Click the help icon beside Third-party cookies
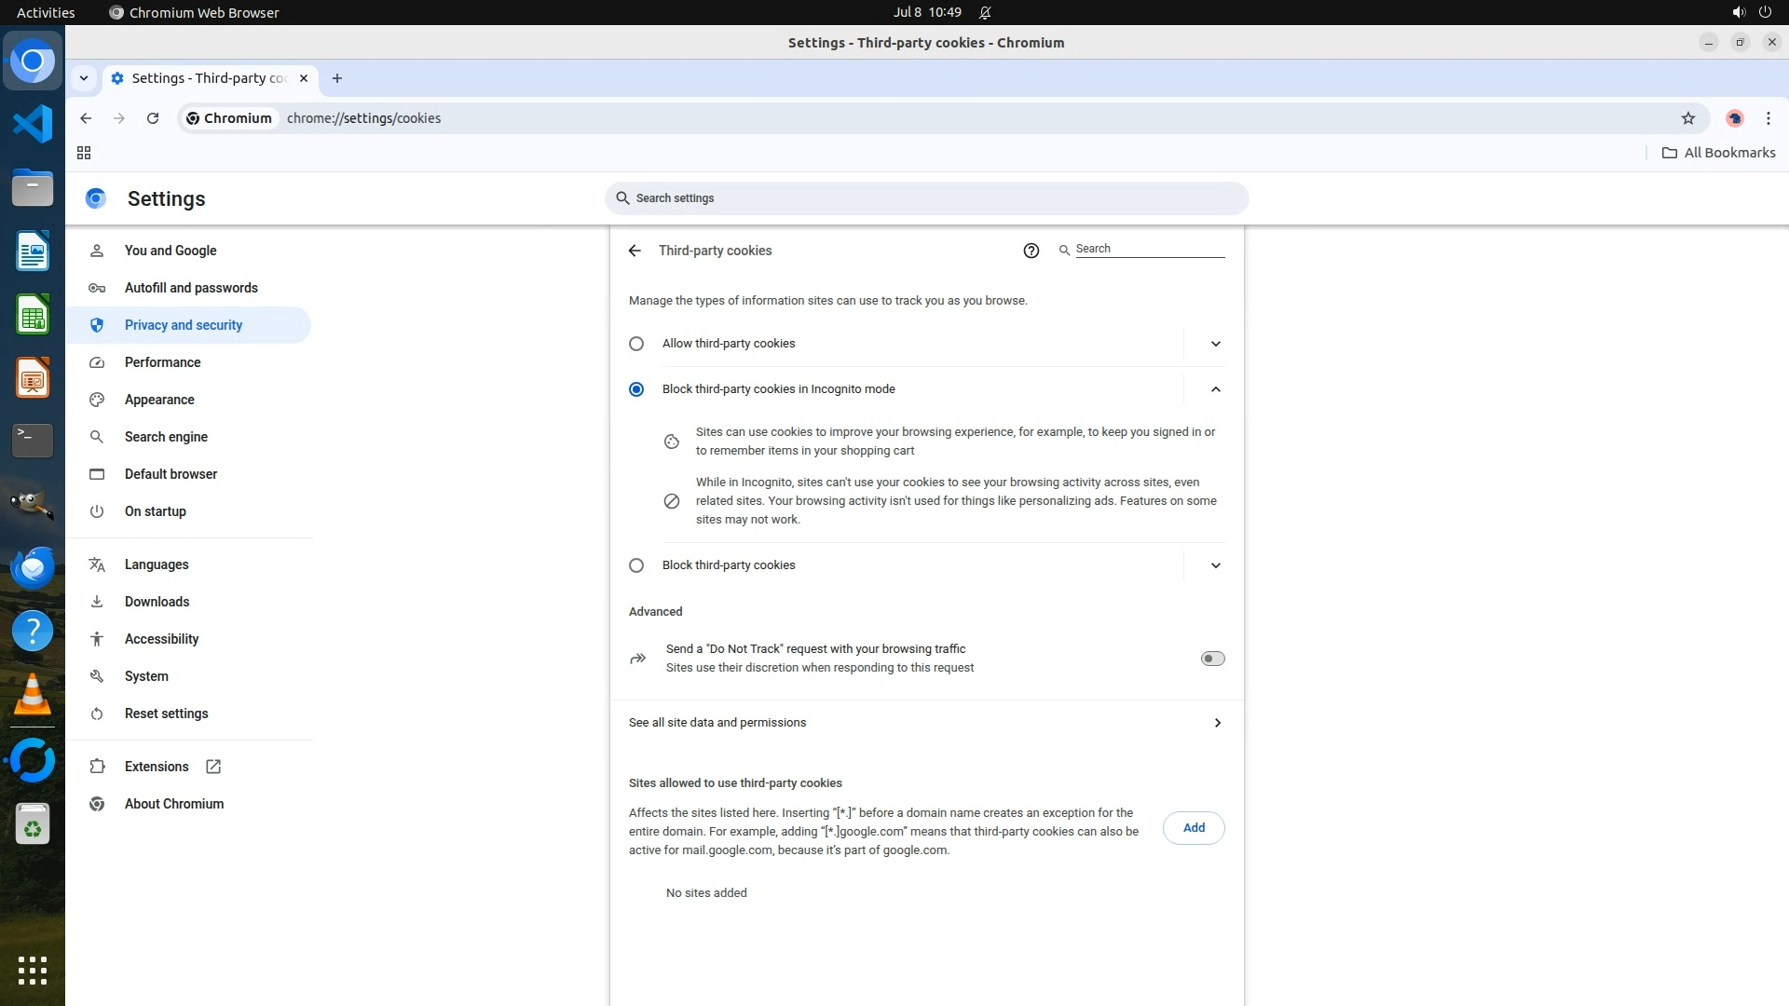This screenshot has width=1789, height=1006. [x=1031, y=251]
